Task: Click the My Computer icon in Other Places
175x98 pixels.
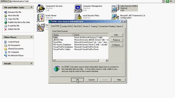Action: click(x=5, y=52)
